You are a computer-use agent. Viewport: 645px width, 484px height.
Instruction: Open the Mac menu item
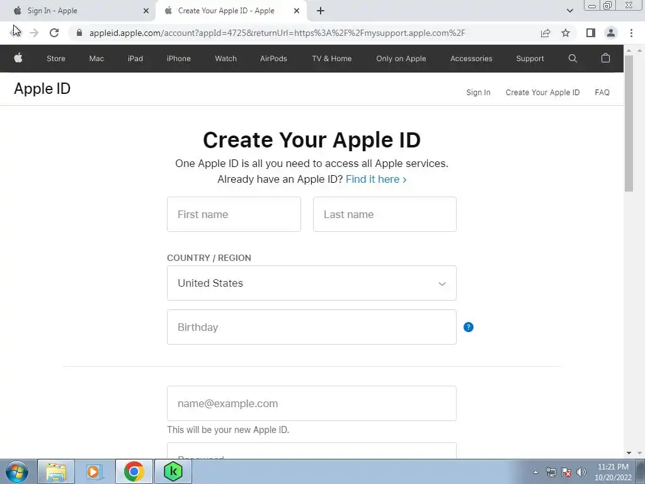pyautogui.click(x=96, y=59)
